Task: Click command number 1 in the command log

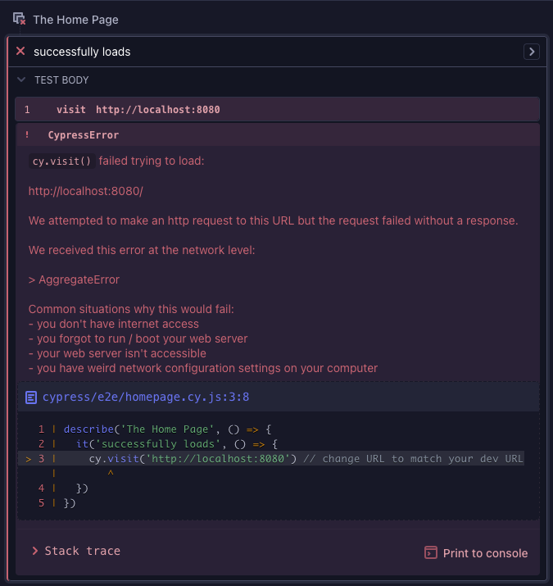Action: pyautogui.click(x=27, y=109)
